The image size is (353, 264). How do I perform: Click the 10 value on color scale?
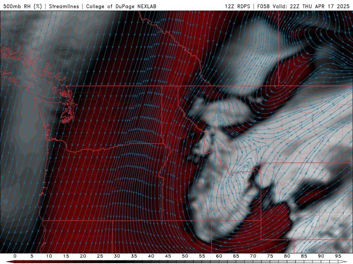coord(49,256)
